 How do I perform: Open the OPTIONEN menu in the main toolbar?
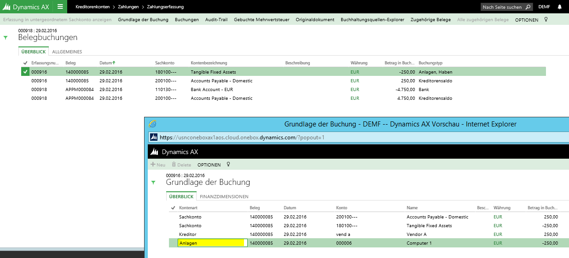point(526,20)
